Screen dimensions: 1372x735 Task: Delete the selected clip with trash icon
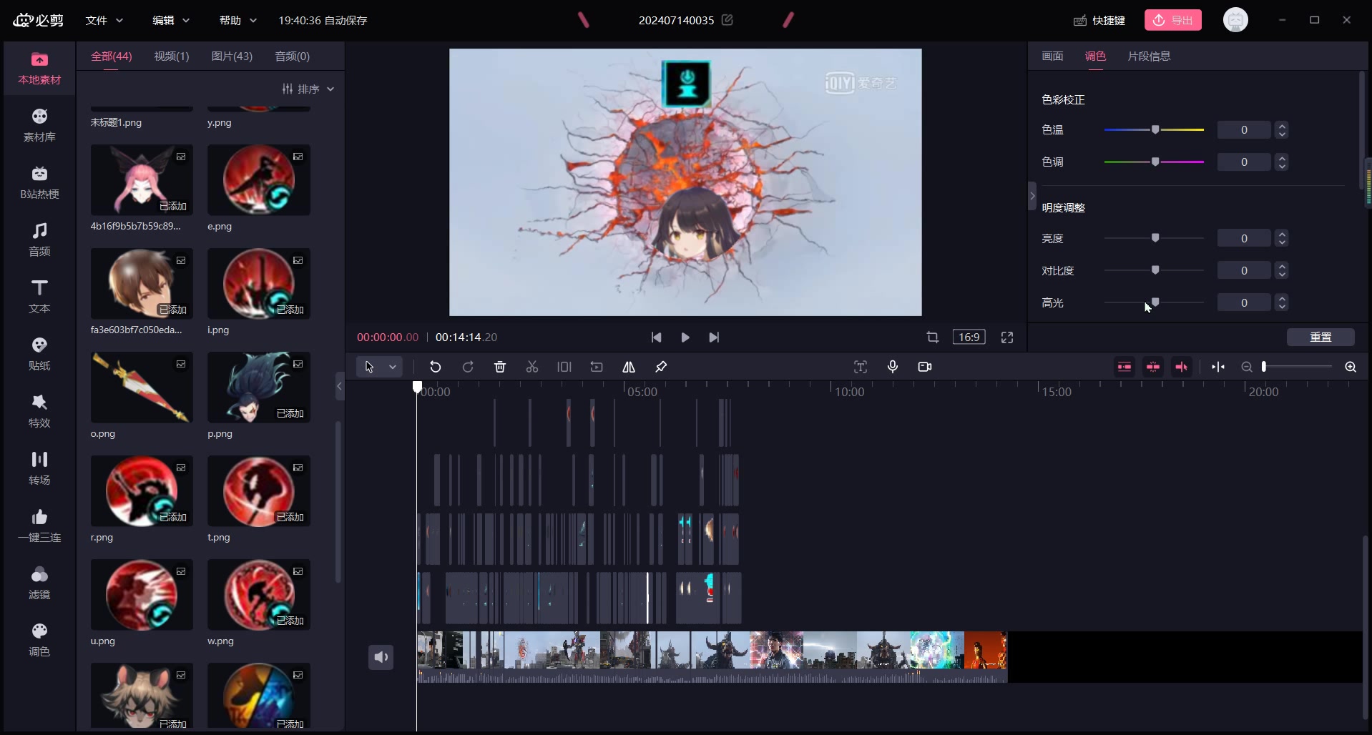pos(500,367)
